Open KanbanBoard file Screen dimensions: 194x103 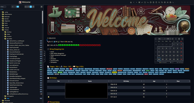pyautogui.click(x=13, y=67)
